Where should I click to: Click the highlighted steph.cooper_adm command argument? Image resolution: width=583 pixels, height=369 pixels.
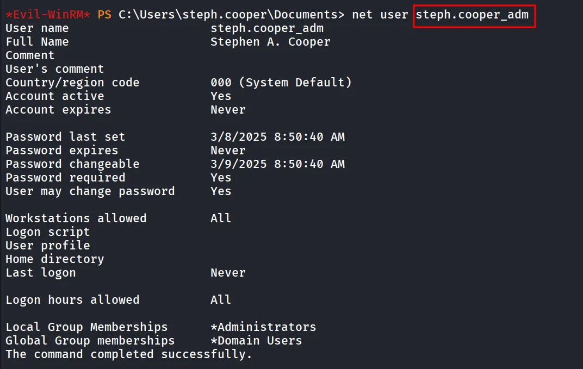(472, 15)
